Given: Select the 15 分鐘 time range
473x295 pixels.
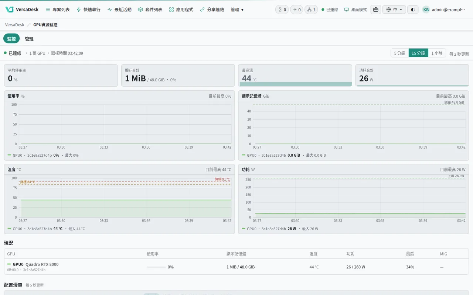Looking at the screenshot, I should pyautogui.click(x=418, y=53).
